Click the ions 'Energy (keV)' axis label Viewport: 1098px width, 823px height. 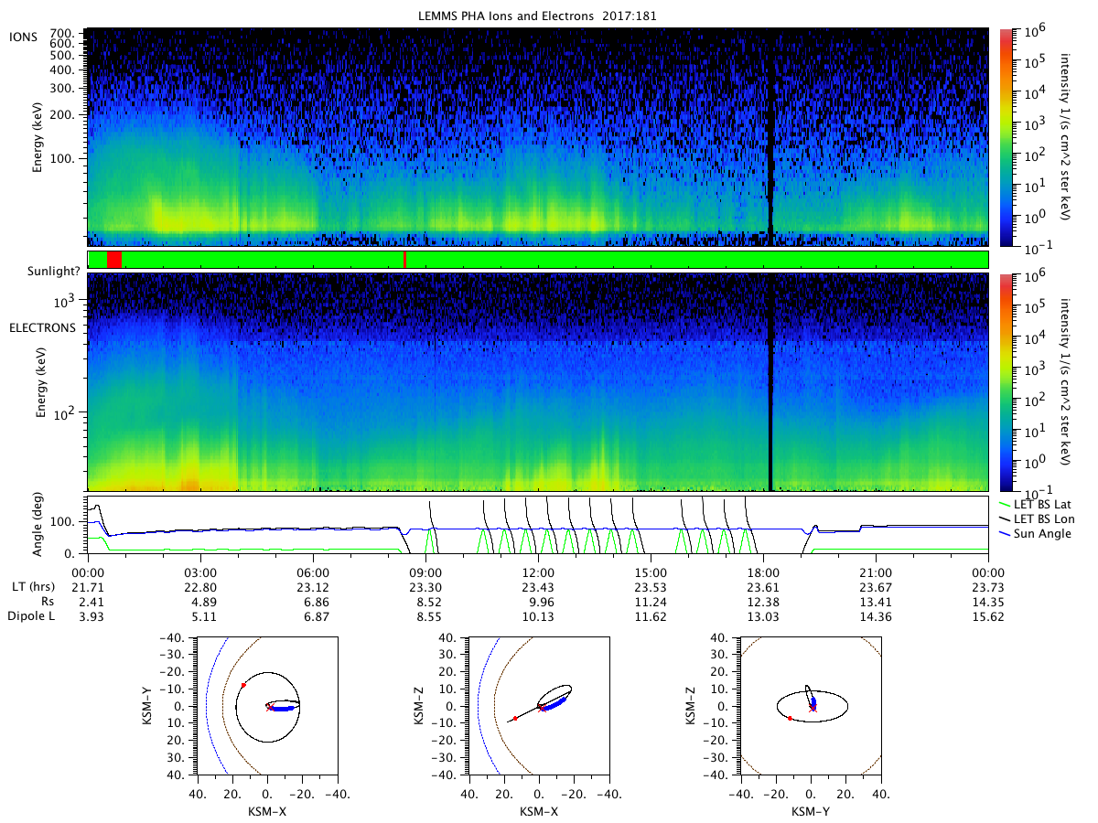38,138
